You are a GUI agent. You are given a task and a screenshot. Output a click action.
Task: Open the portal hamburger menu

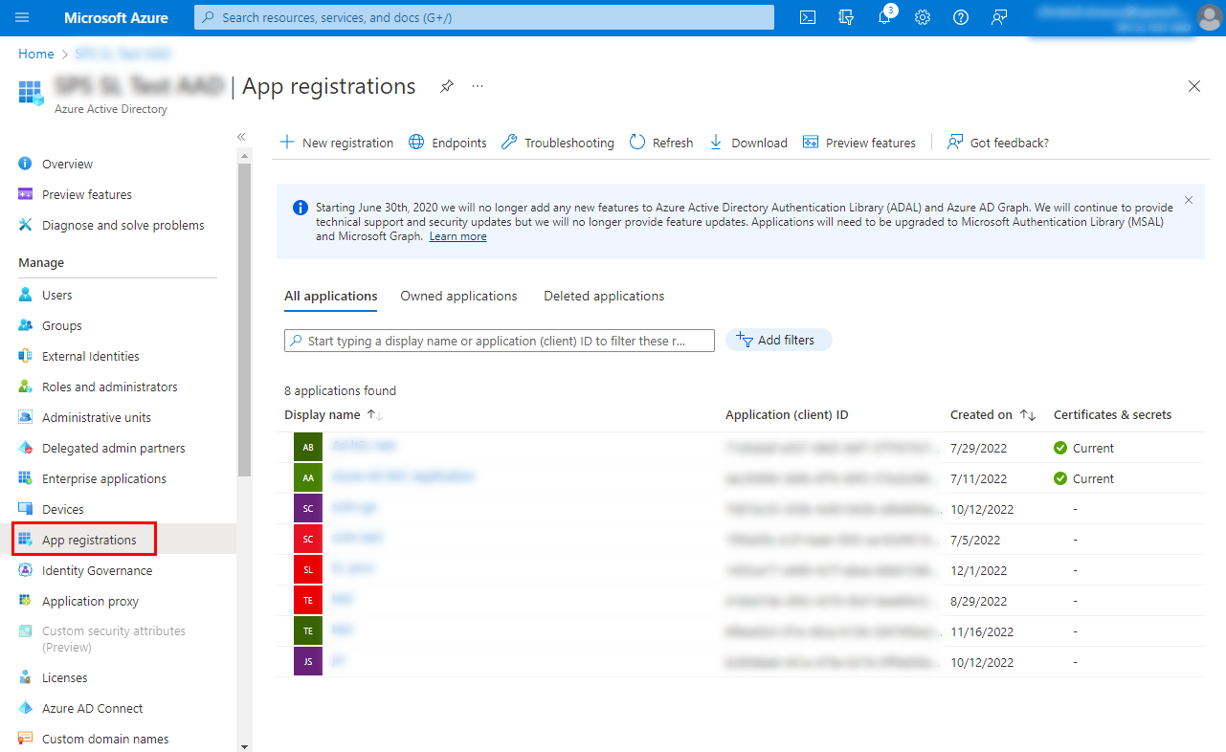point(22,17)
